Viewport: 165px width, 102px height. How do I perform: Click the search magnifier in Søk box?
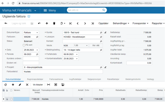click(104, 10)
